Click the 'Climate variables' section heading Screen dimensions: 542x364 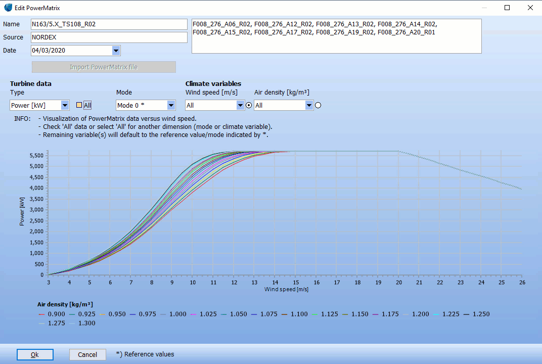click(x=213, y=83)
